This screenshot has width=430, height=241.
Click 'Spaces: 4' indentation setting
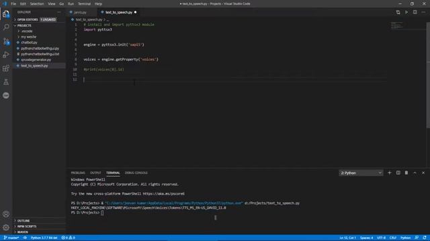click(x=366, y=238)
